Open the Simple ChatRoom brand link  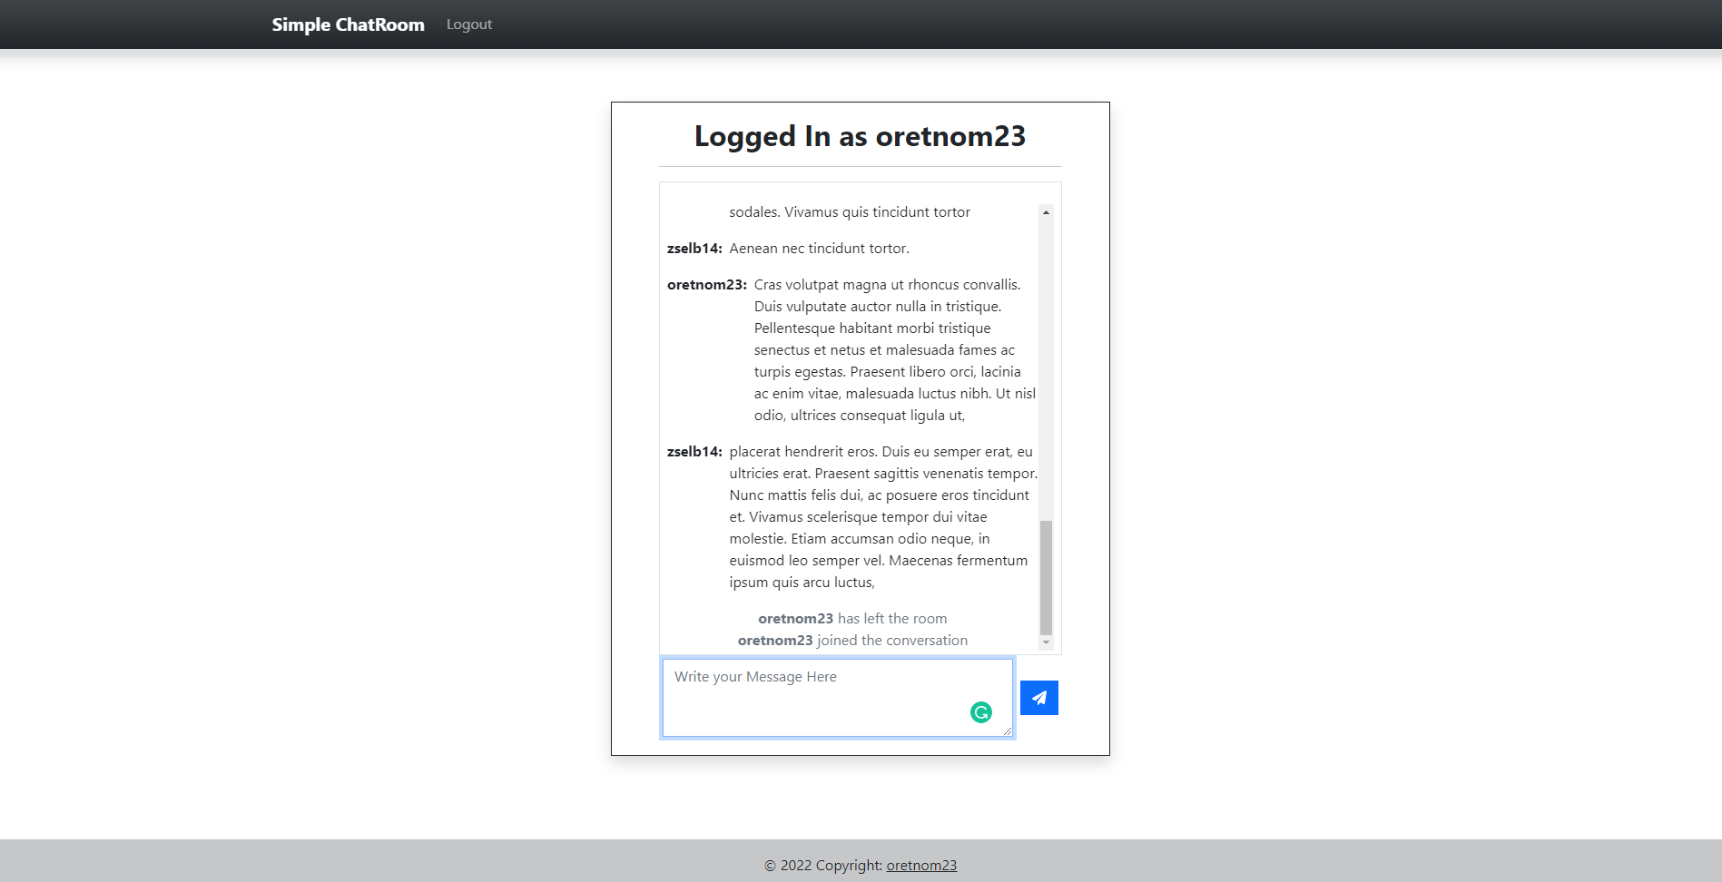348,24
